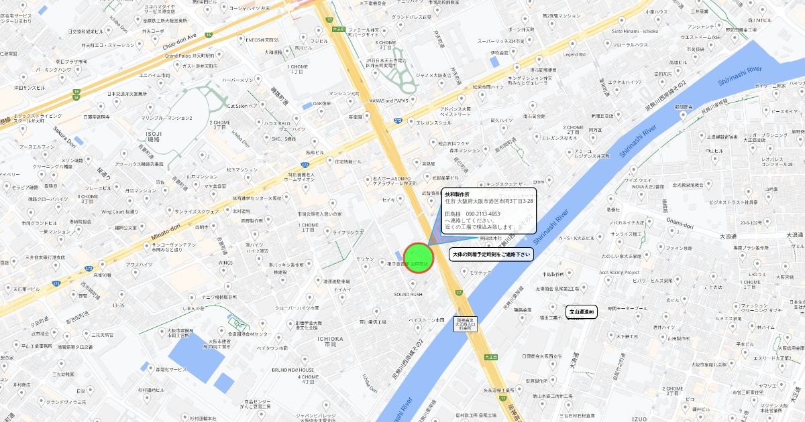Click the 阪神高速 大正西入口 料金所 sign
This screenshot has width=805, height=422.
click(467, 324)
